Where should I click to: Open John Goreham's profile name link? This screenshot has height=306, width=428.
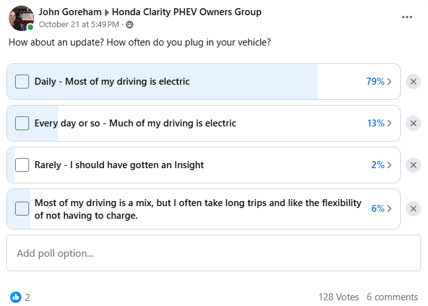coord(70,12)
